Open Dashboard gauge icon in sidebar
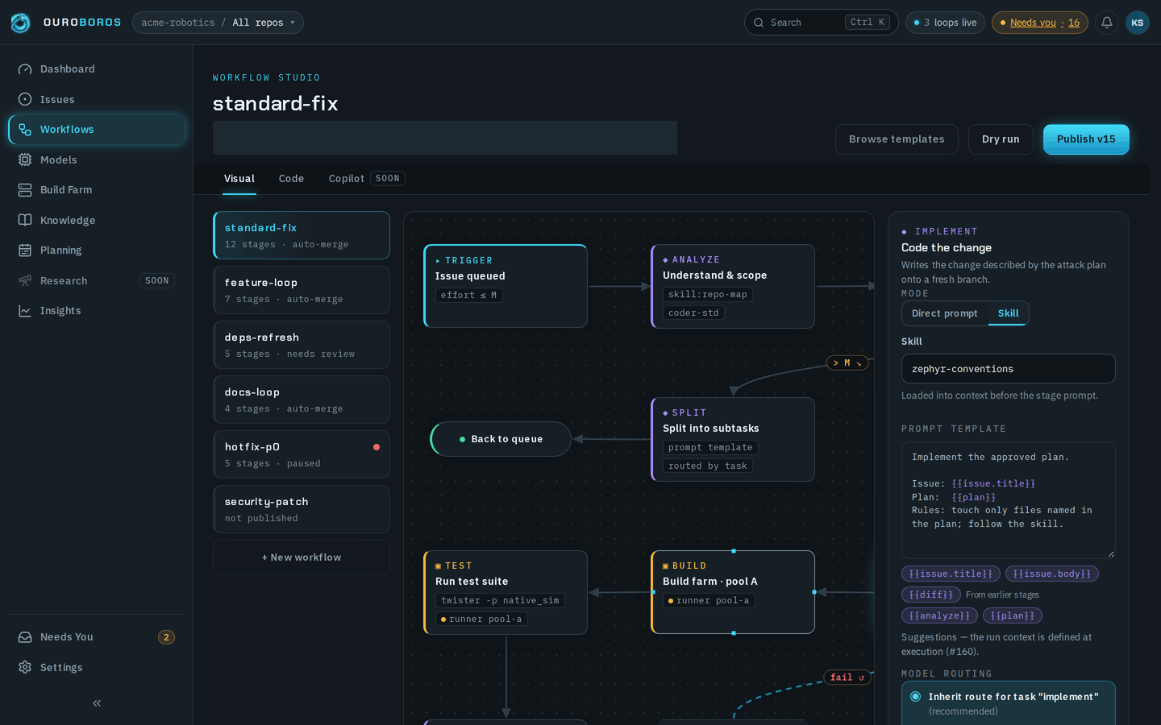Screen dimensions: 1161x725 25,69
